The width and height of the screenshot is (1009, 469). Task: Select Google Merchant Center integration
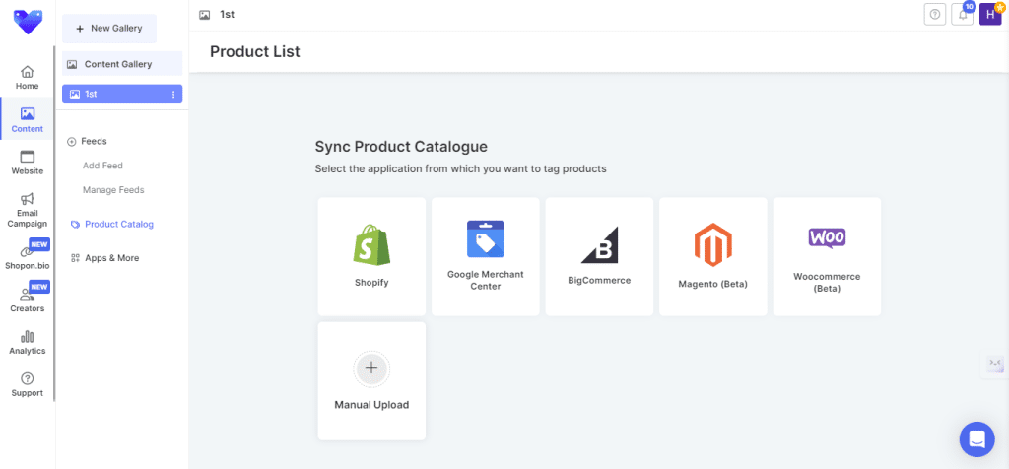486,256
